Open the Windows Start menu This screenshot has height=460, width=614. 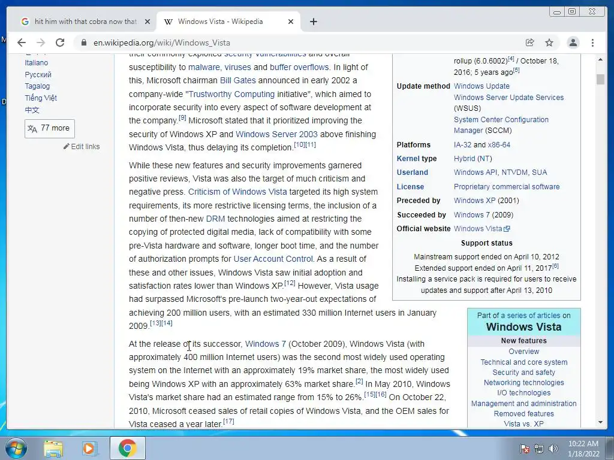point(16,448)
